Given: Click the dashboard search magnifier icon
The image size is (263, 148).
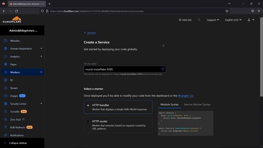Looking at the screenshot, I should click(x=199, y=20).
